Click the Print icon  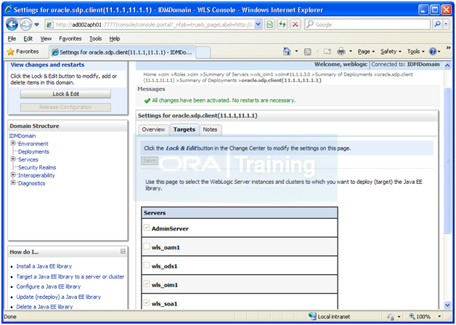coord(341,52)
